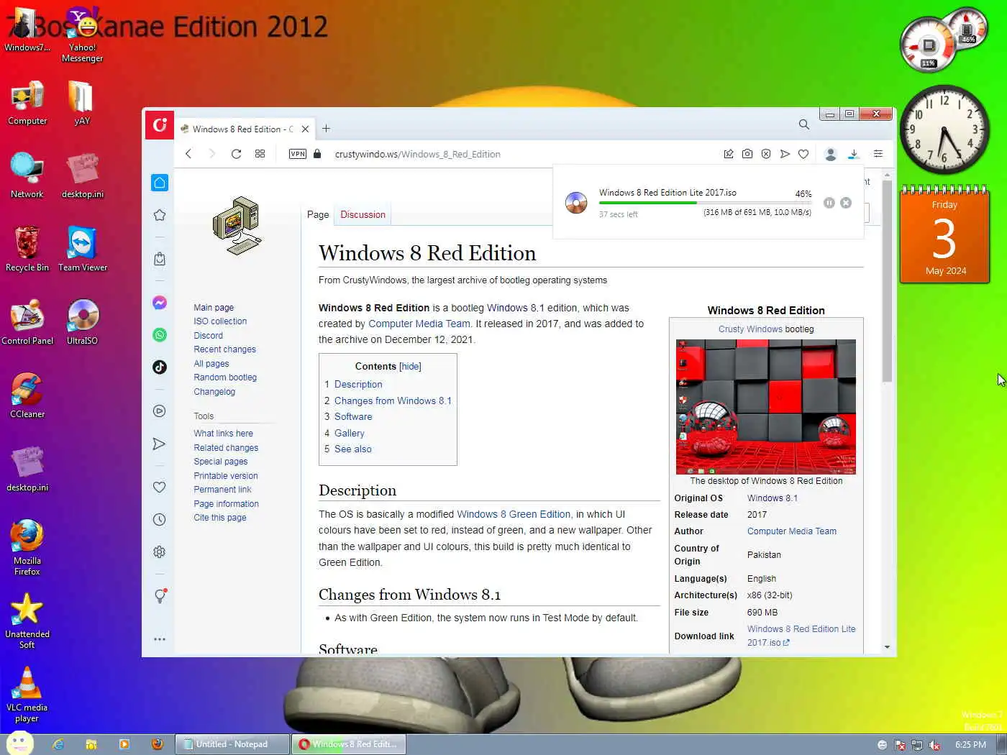Open WhatsApp in Opera sidebar
This screenshot has height=755, width=1007.
pos(160,335)
